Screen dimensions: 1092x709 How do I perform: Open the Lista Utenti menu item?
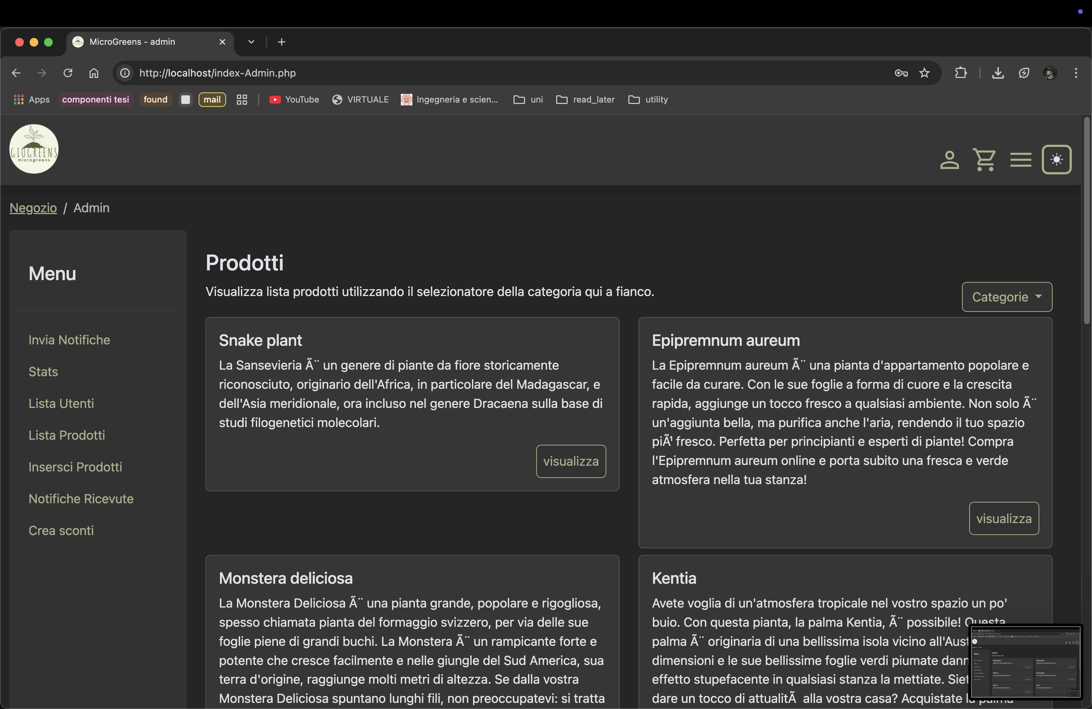point(61,403)
